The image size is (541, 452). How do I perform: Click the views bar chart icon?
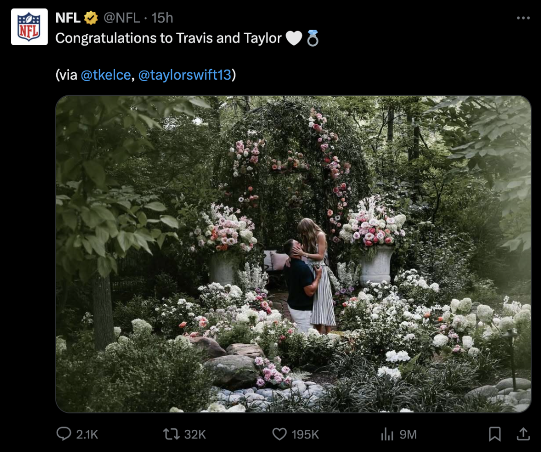[x=387, y=433]
